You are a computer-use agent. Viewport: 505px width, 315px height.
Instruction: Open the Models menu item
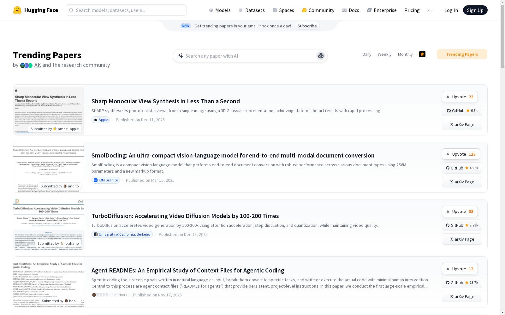(x=220, y=10)
